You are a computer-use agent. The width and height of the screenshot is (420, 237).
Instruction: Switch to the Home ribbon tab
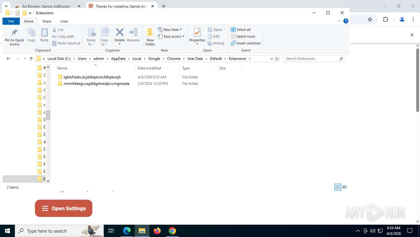[29, 21]
